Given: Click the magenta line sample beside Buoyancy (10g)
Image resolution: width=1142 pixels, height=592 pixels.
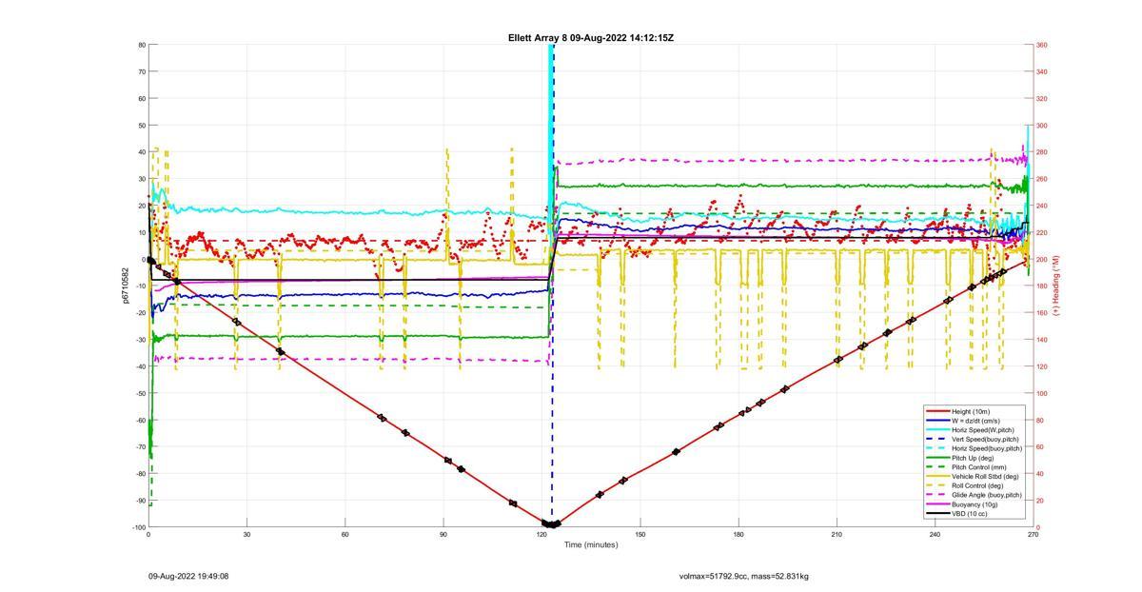Looking at the screenshot, I should (937, 504).
